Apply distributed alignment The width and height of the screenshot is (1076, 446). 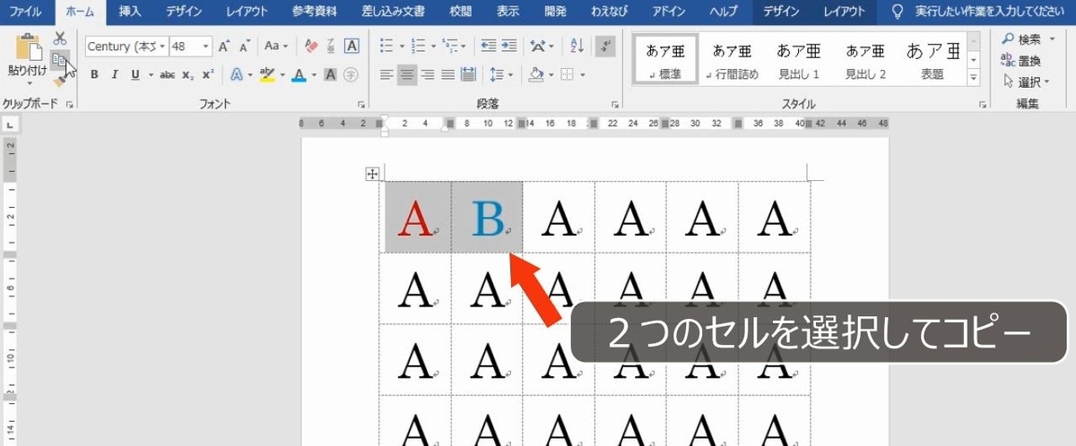(x=468, y=75)
